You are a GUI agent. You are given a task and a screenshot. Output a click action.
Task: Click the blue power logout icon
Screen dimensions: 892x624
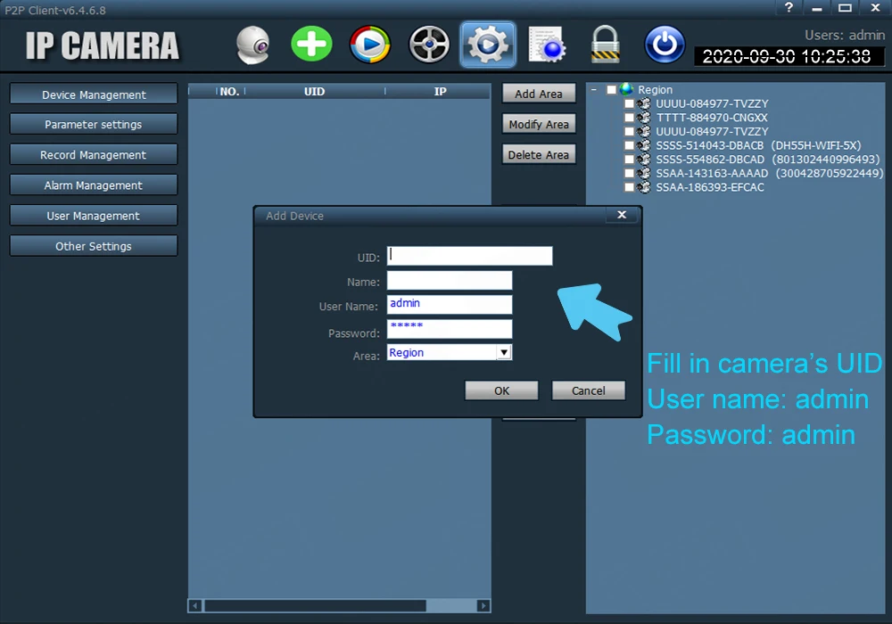[x=664, y=45]
